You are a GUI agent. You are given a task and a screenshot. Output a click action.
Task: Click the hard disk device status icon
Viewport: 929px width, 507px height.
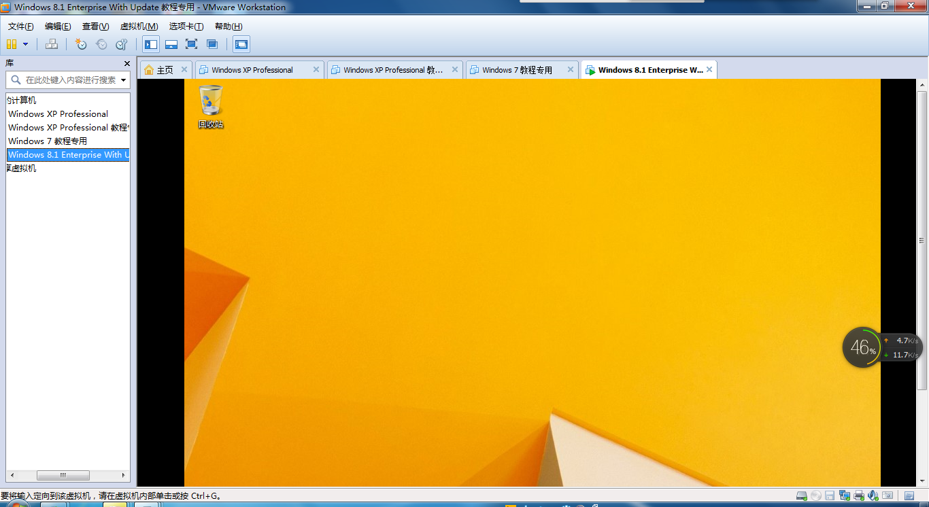[x=802, y=495]
